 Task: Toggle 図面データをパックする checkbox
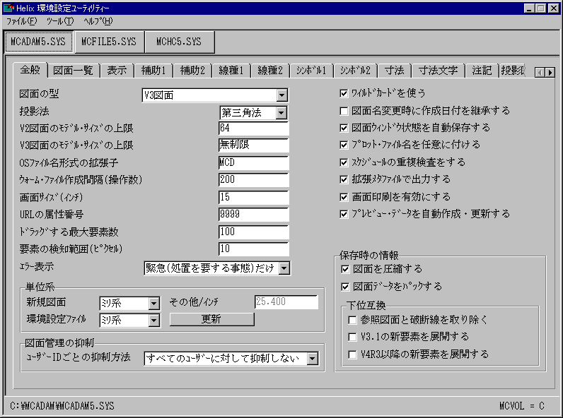pyautogui.click(x=345, y=287)
